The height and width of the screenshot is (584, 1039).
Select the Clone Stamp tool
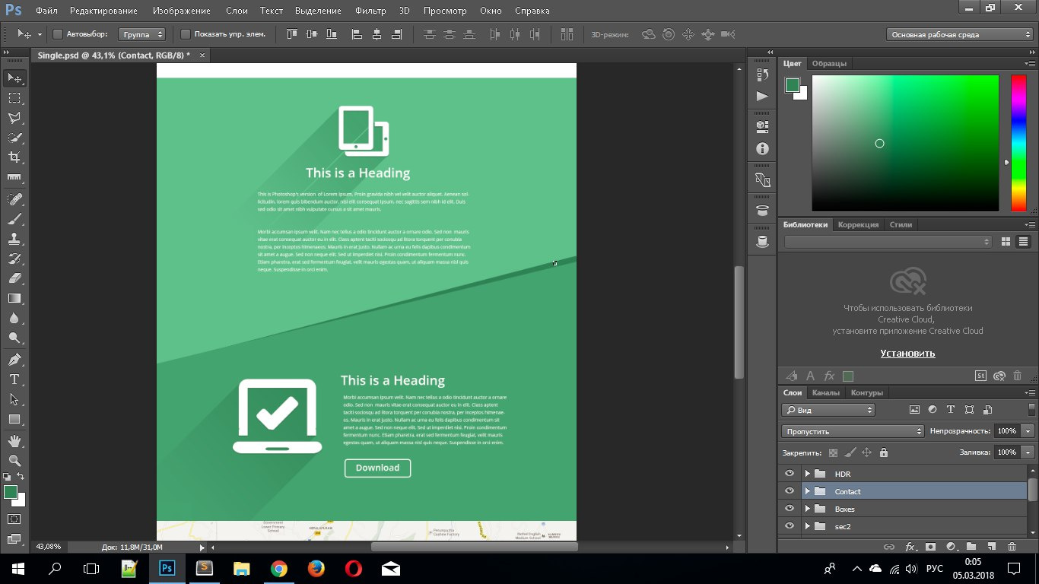click(14, 239)
